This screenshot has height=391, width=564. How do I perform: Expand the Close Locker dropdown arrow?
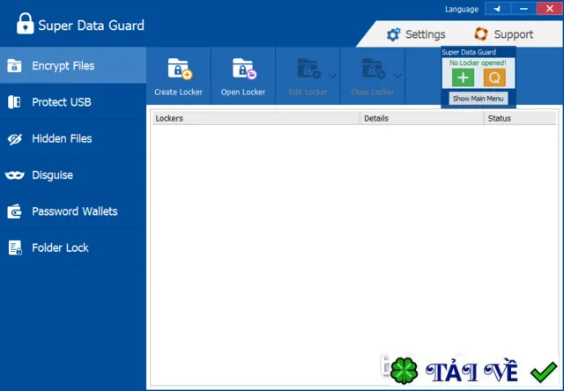tap(397, 76)
